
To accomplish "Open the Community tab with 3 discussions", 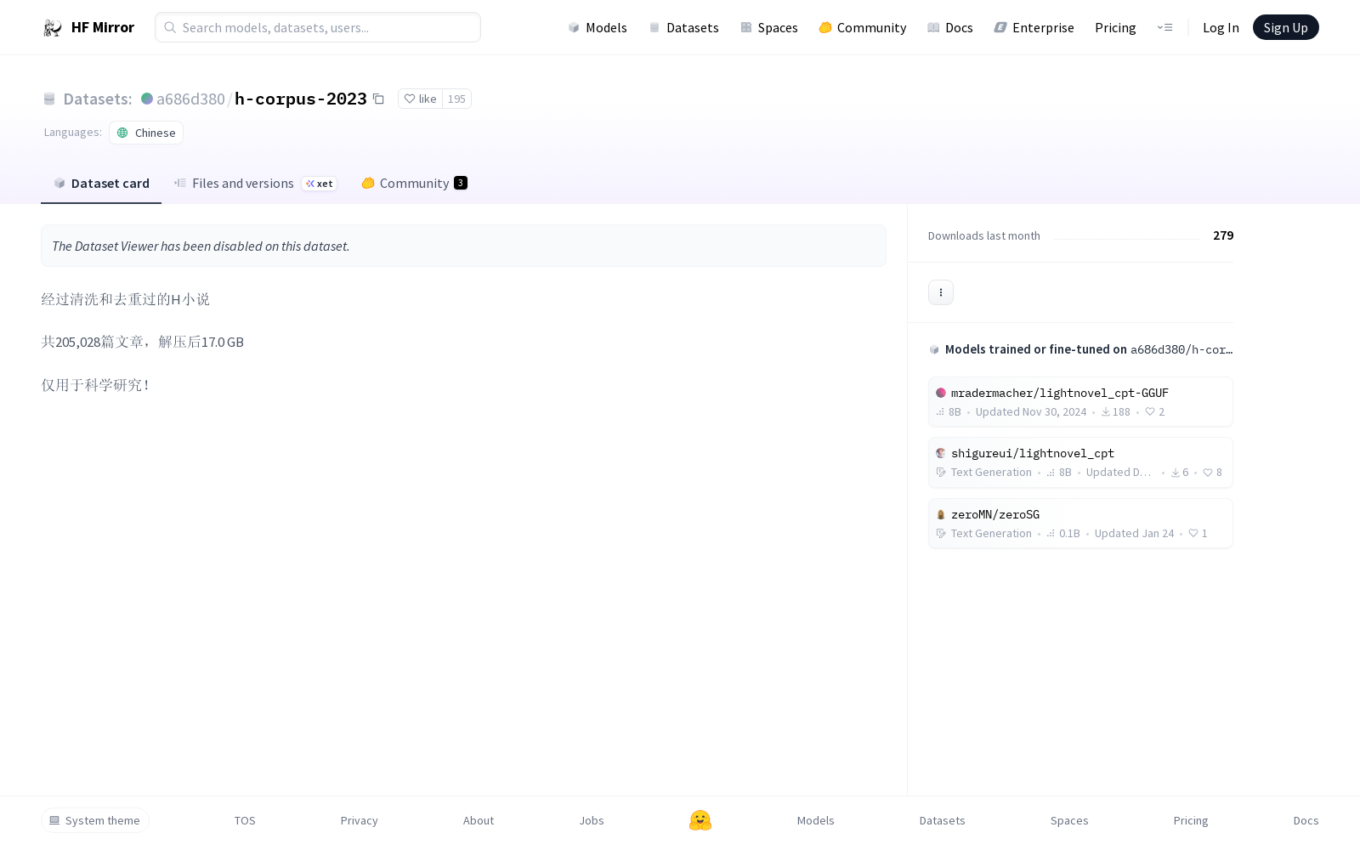I will 414,184.
